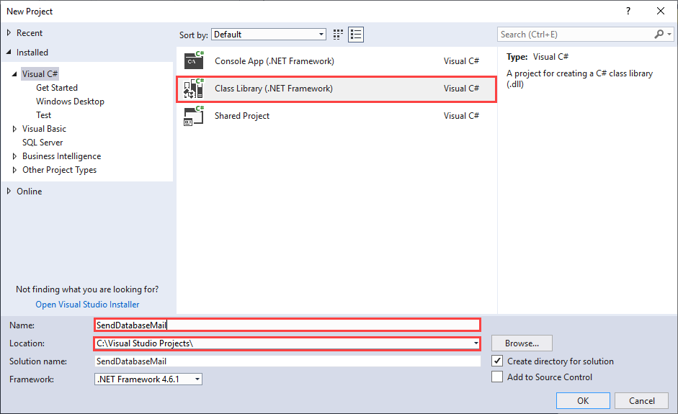Screen dimensions: 678x414
Task: Click the dialog help question mark
Action: click(x=628, y=11)
